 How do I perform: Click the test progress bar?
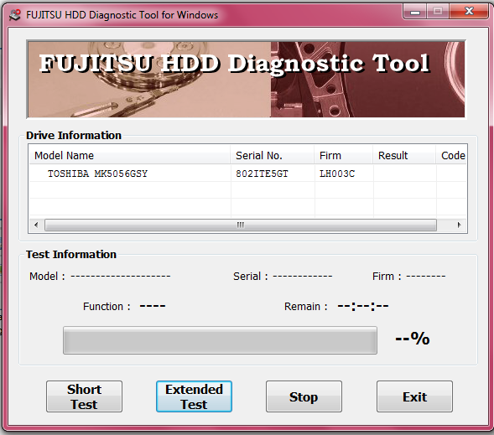(x=220, y=340)
